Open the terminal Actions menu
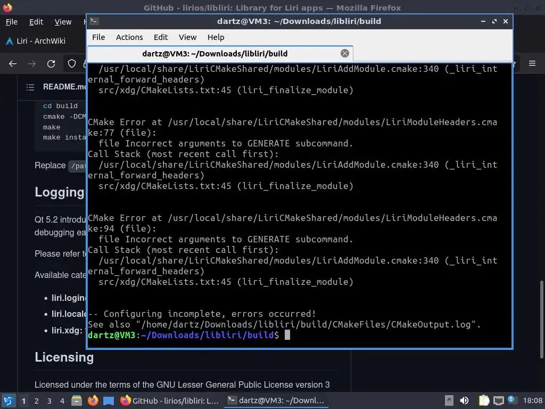Image resolution: width=545 pixels, height=409 pixels. coord(129,37)
